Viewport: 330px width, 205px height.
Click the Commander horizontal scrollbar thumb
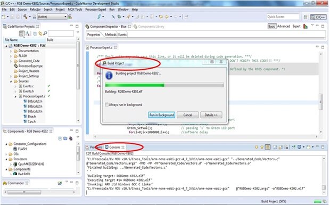24,192
